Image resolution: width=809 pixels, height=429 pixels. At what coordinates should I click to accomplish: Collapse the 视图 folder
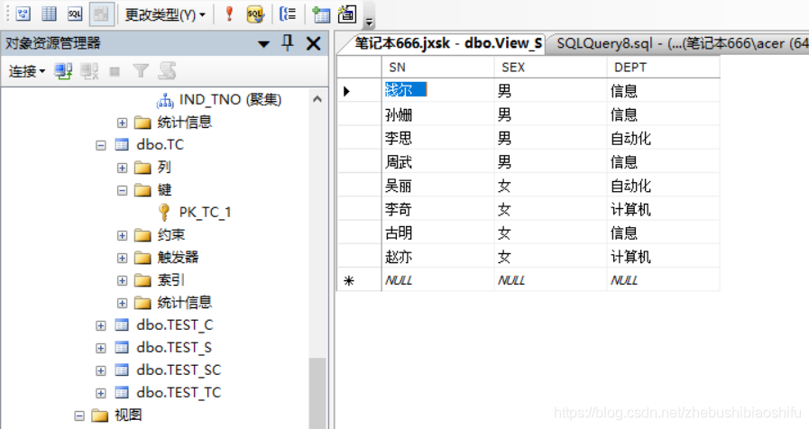coord(79,415)
